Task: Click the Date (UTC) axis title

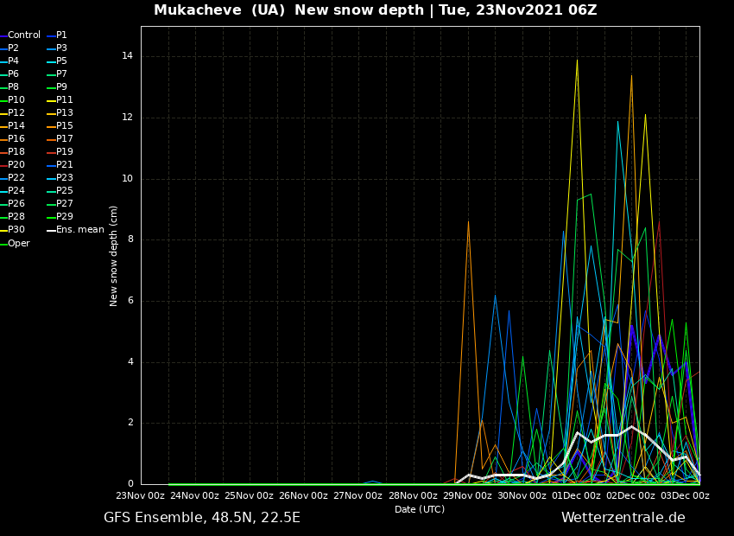Action: click(x=420, y=510)
